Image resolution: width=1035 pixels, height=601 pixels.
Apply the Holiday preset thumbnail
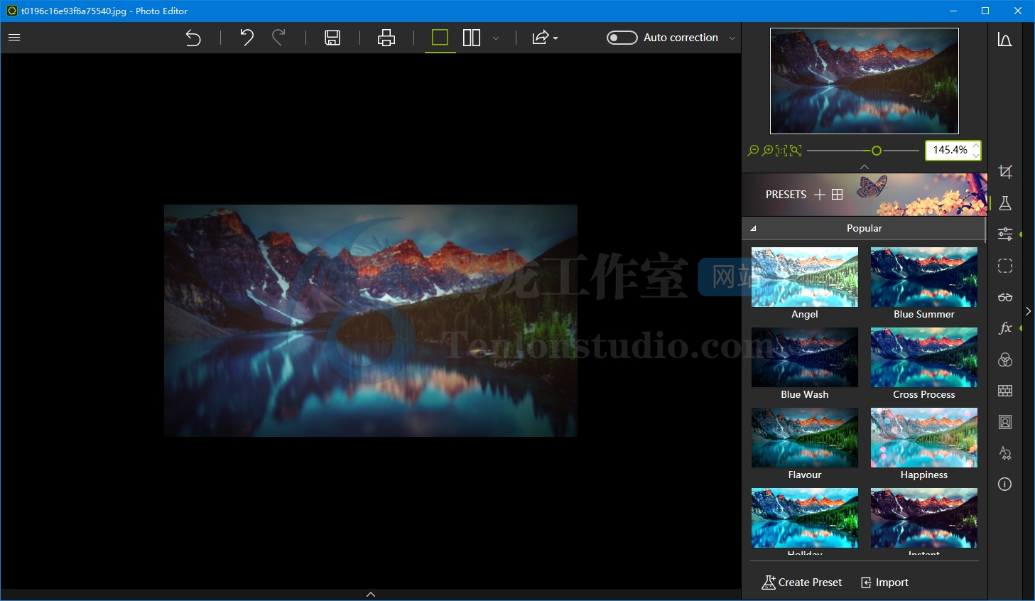click(x=805, y=518)
